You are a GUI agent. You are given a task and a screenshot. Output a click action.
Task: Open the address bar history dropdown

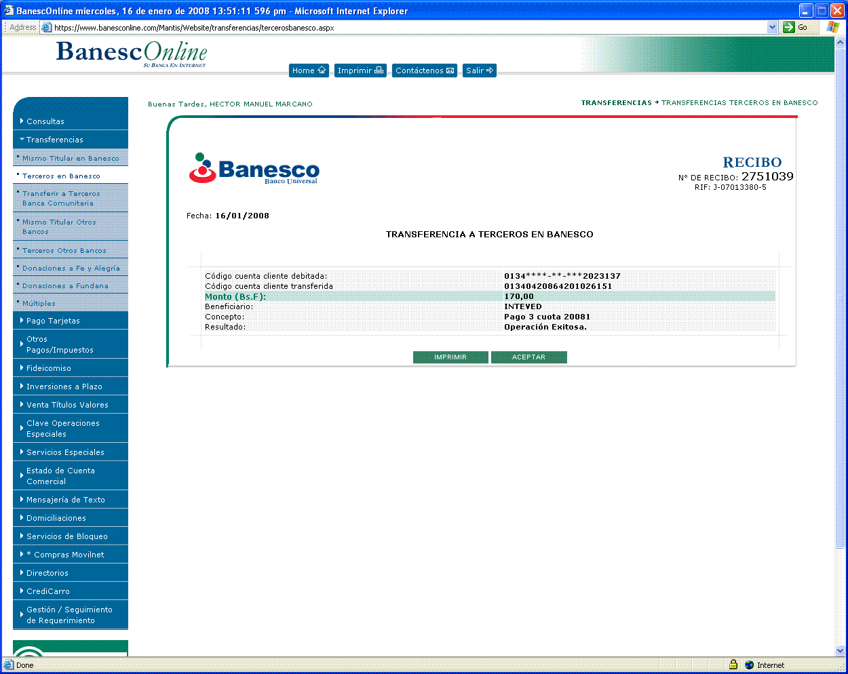tap(772, 27)
